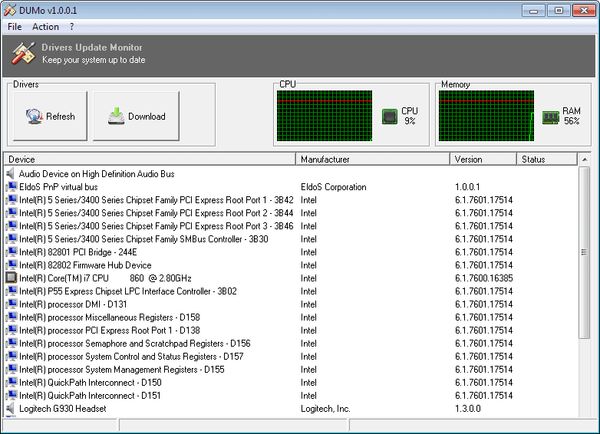Click the RAM memory module icon
Image resolution: width=600 pixels, height=434 pixels.
[550, 117]
